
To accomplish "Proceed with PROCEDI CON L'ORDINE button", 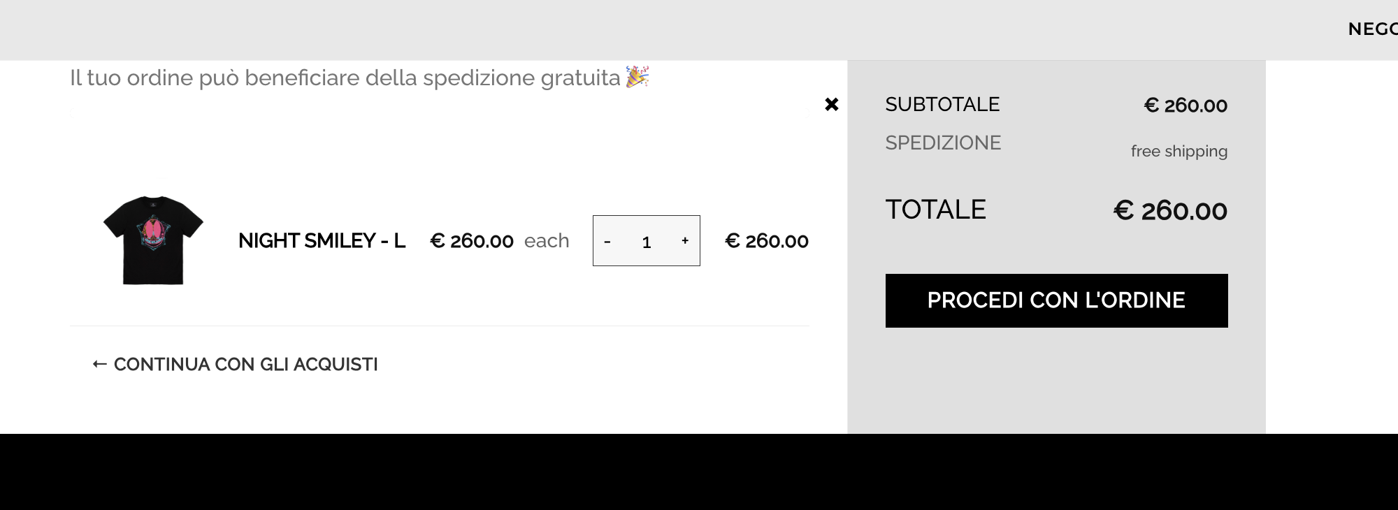I will point(1056,300).
